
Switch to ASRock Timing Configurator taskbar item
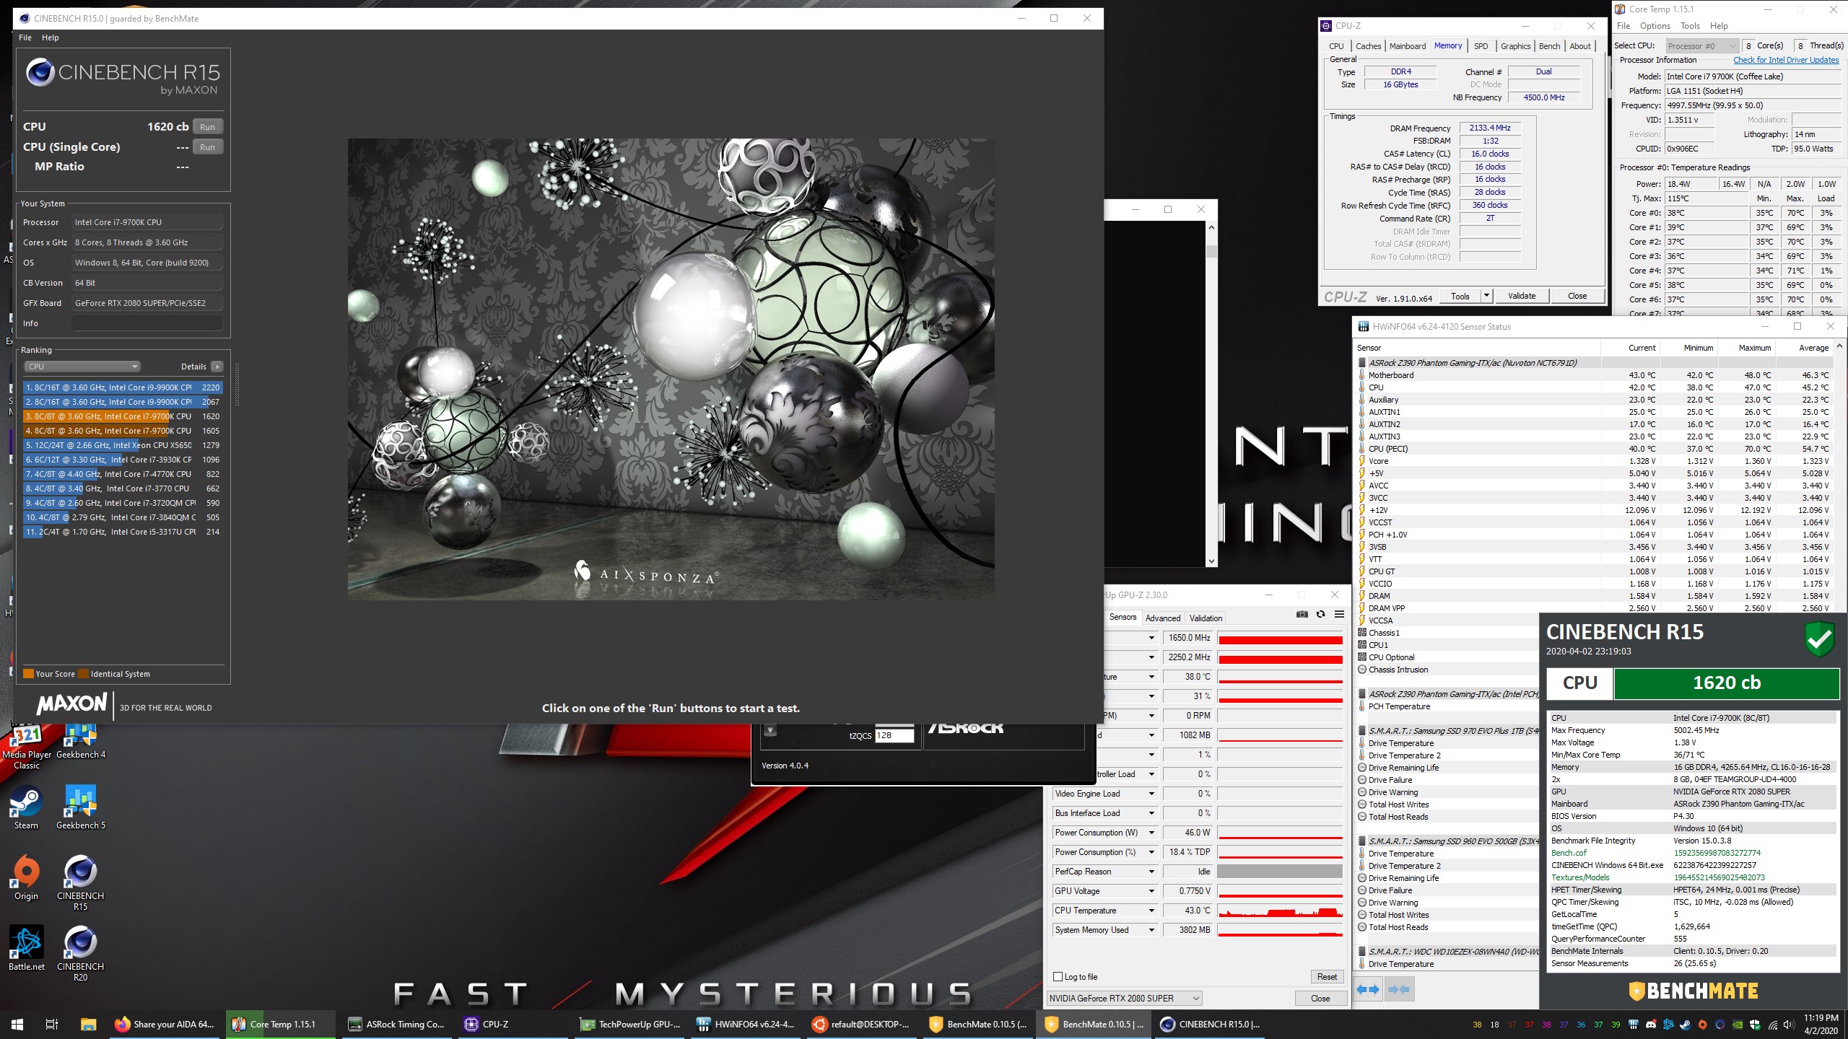[x=397, y=1024]
